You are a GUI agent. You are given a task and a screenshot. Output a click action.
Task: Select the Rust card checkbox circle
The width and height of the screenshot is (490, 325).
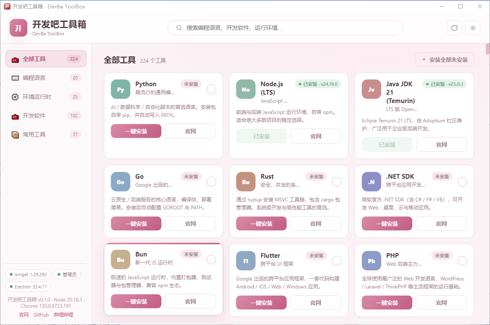click(x=337, y=182)
